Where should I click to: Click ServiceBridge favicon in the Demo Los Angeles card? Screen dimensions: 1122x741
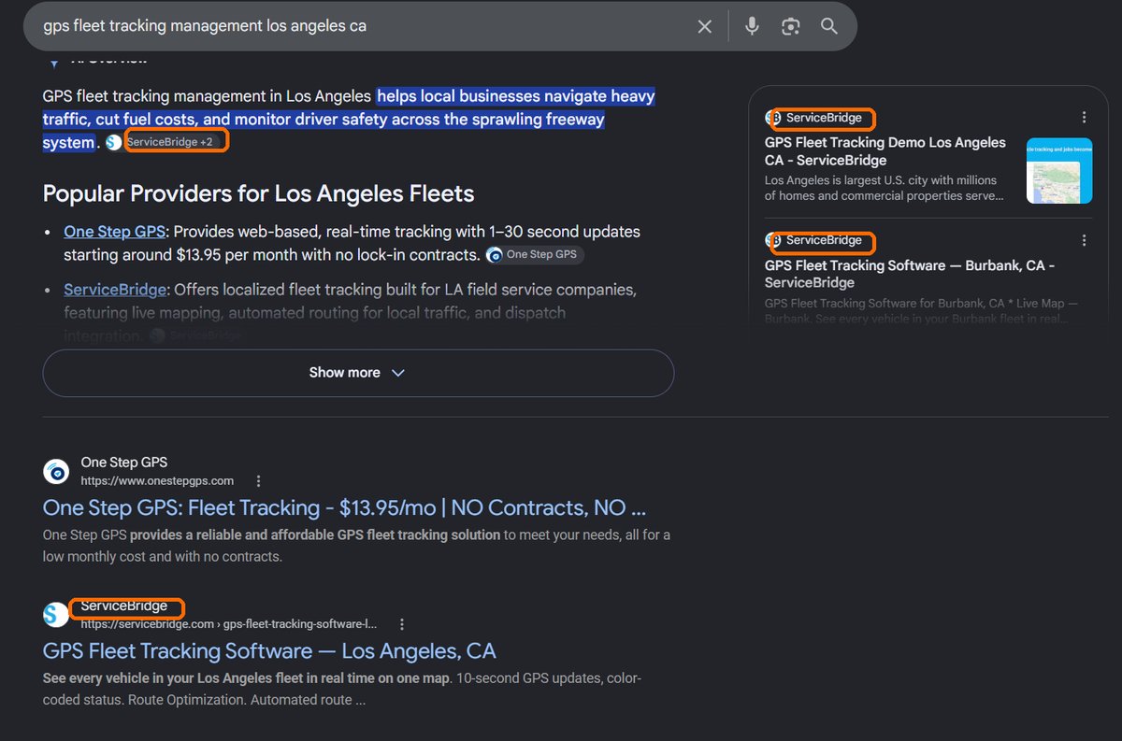point(772,118)
